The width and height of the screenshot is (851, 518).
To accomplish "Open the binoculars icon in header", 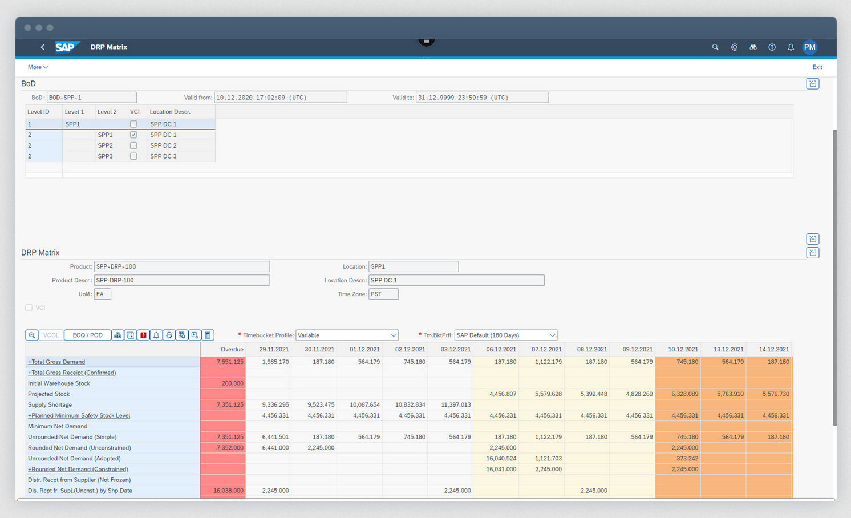I will tap(753, 47).
